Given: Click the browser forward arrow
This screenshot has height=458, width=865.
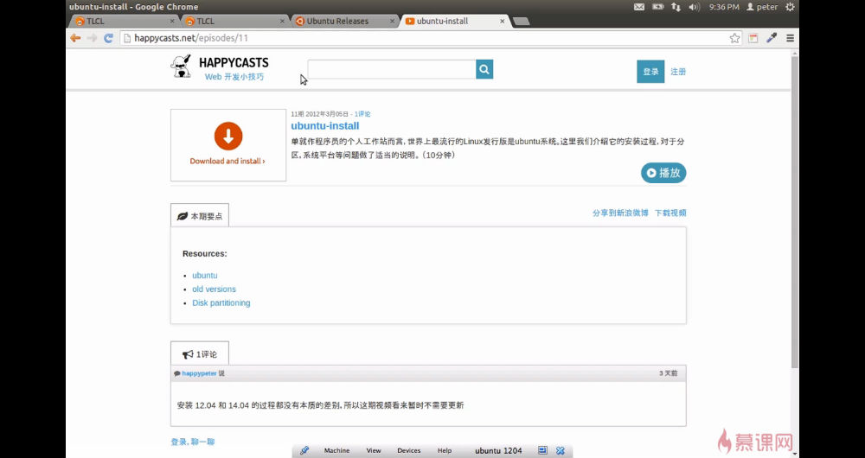Looking at the screenshot, I should [93, 38].
